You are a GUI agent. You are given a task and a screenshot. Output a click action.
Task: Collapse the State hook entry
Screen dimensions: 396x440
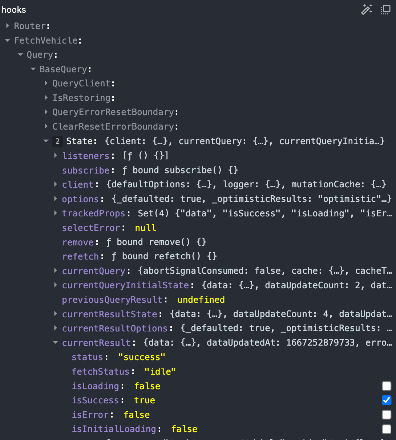tap(46, 141)
